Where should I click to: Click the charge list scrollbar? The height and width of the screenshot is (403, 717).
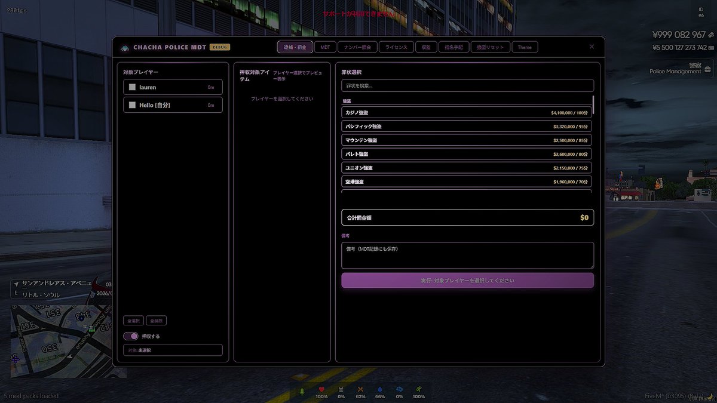click(x=593, y=104)
